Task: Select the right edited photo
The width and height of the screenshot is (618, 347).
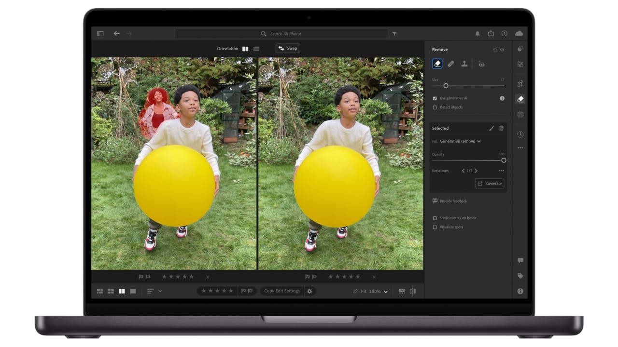Action: pos(341,164)
